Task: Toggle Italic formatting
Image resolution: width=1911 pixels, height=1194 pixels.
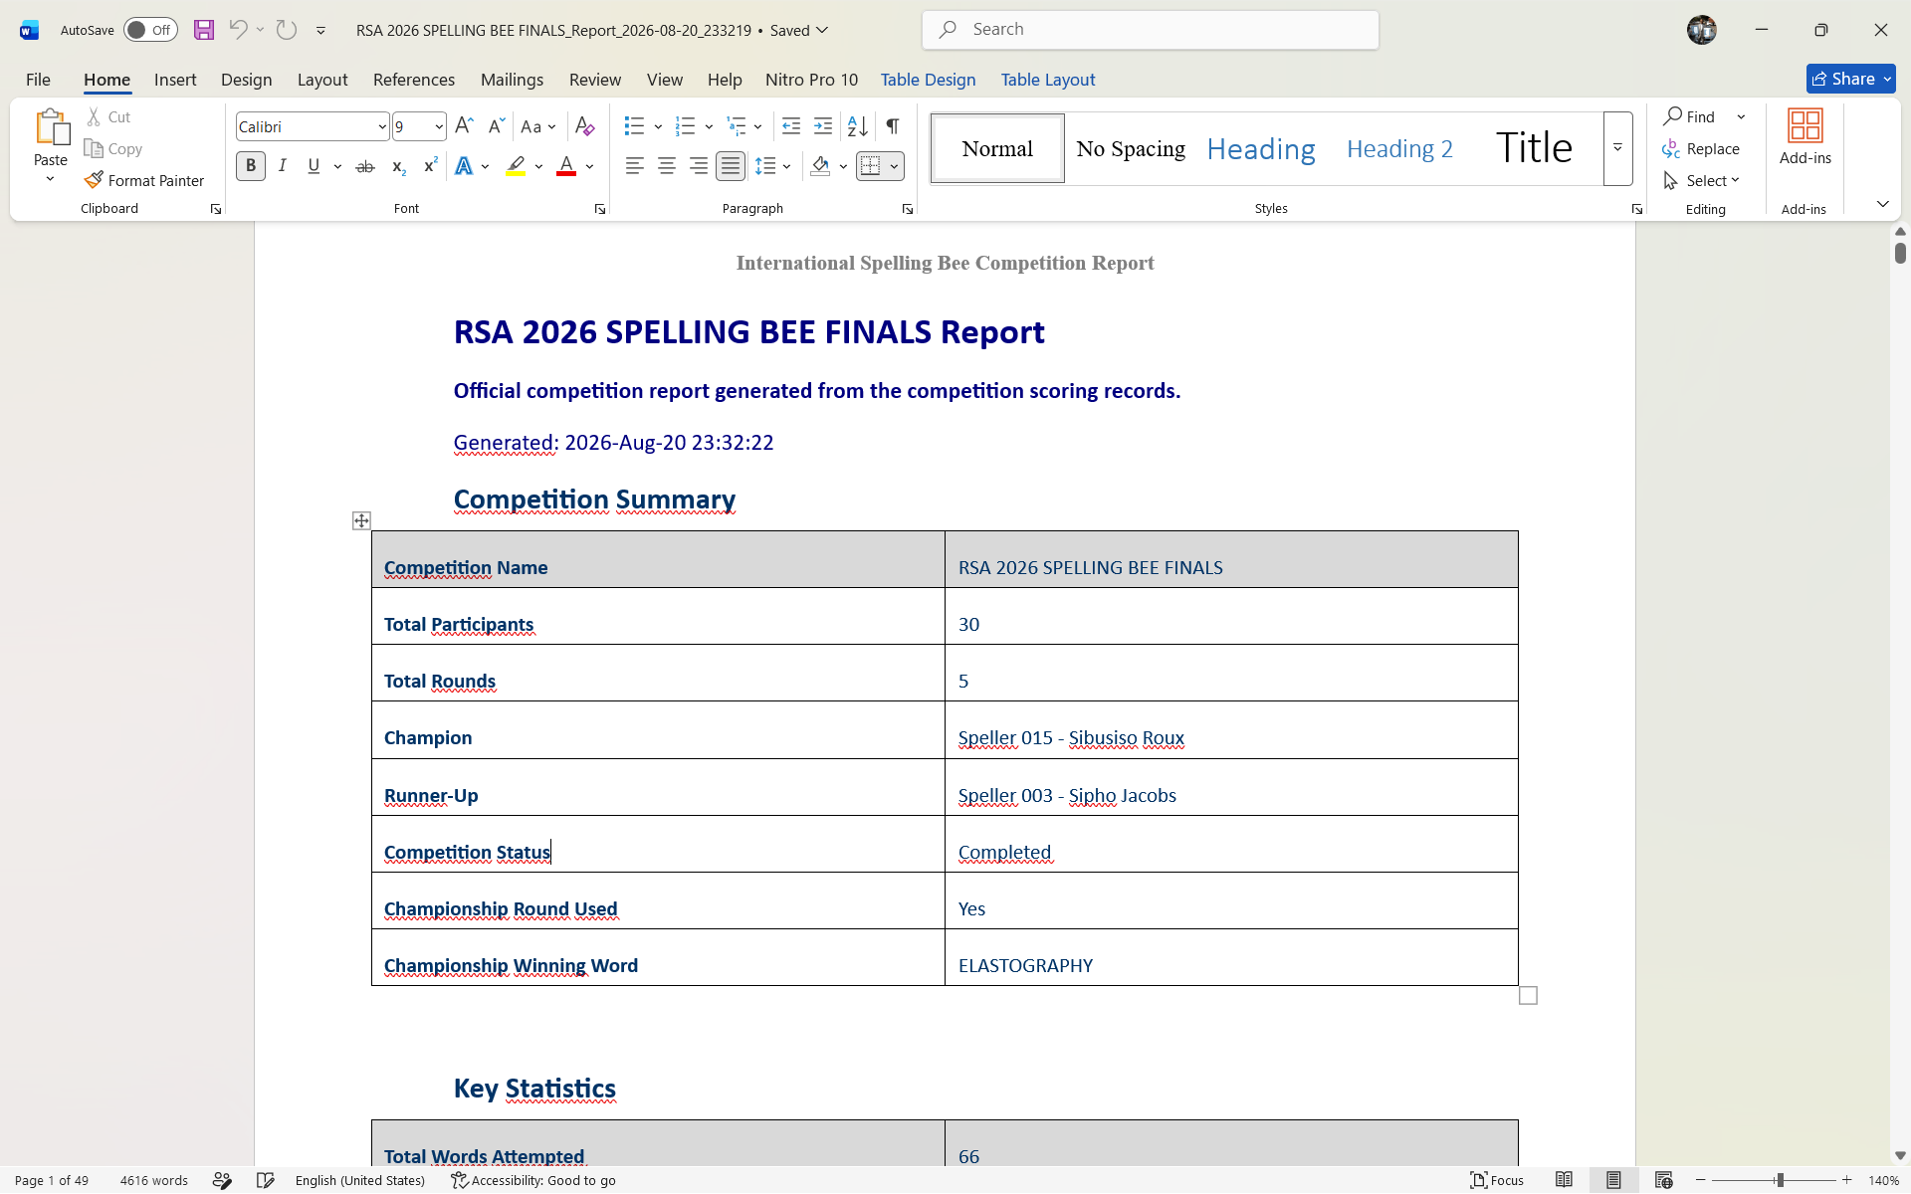Action: coord(283,166)
